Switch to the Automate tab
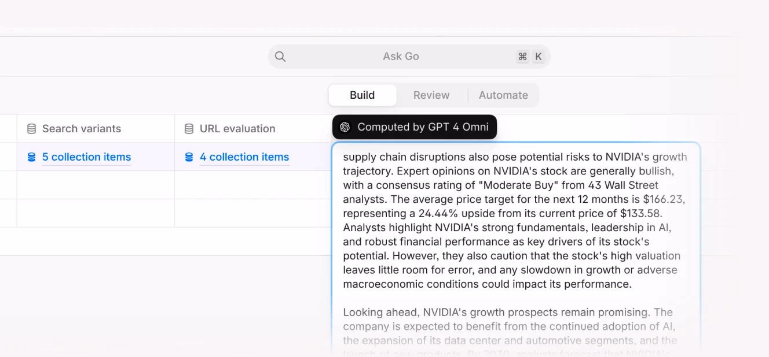Image resolution: width=769 pixels, height=357 pixels. click(x=503, y=95)
